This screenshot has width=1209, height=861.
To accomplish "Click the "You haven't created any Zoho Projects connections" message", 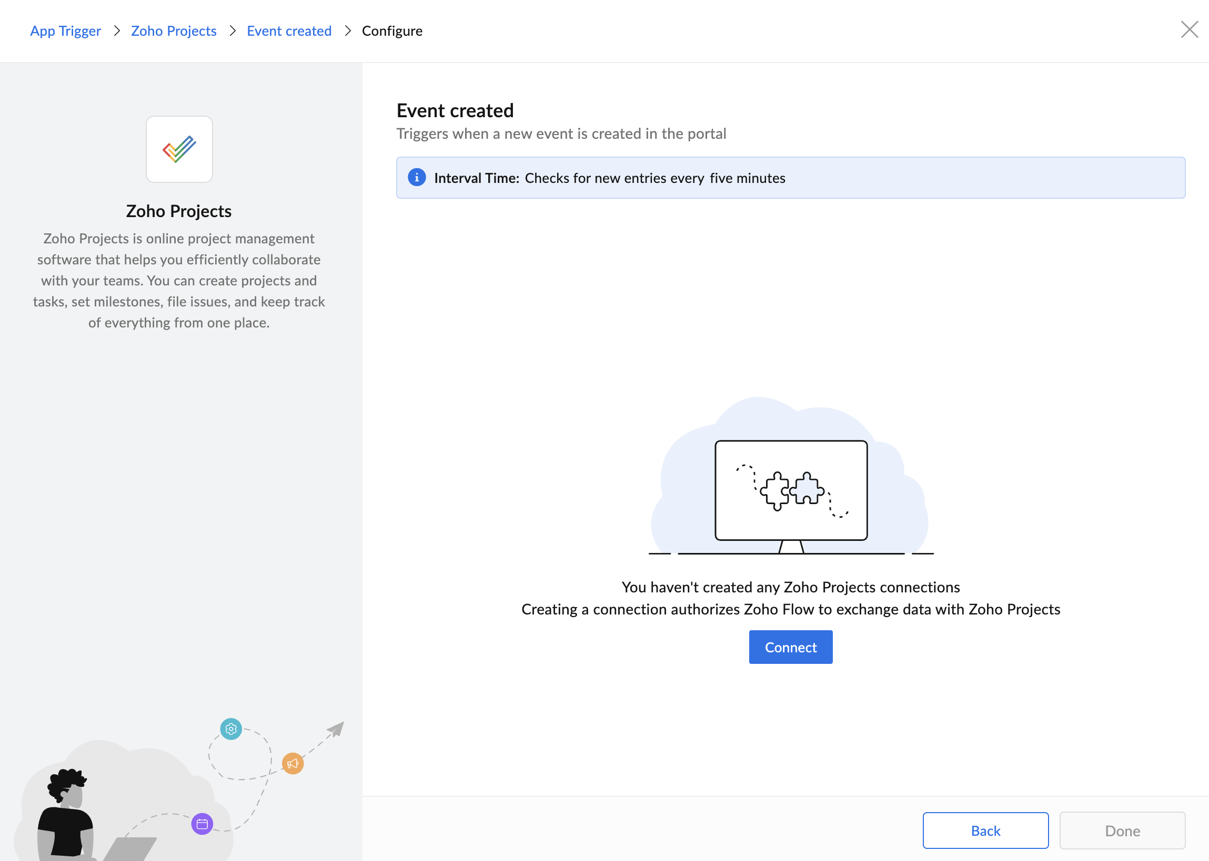I will 790,587.
